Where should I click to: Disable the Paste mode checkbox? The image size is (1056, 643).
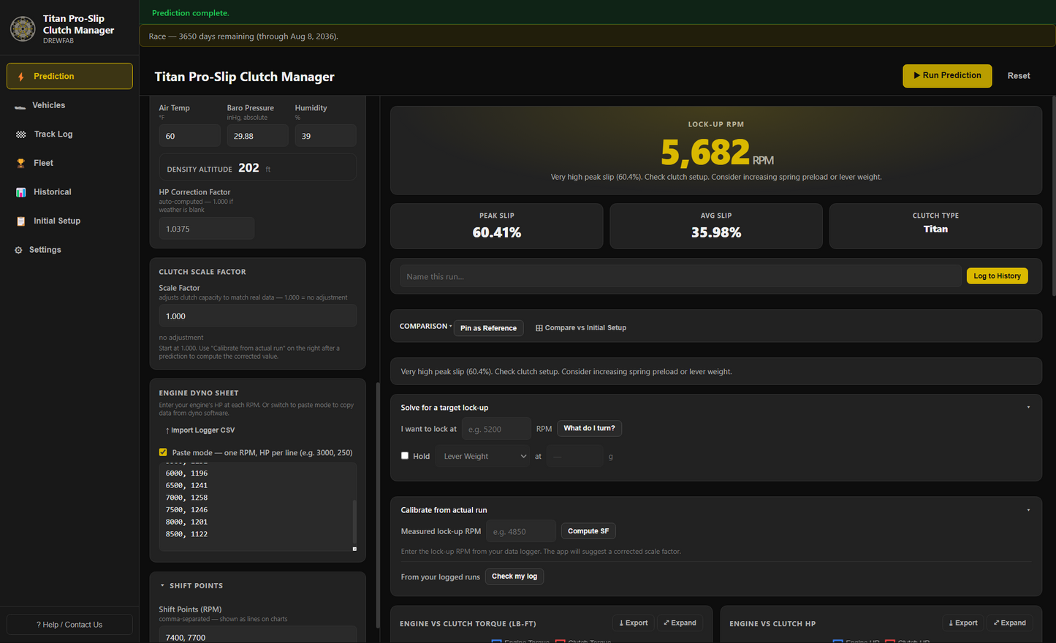click(163, 452)
